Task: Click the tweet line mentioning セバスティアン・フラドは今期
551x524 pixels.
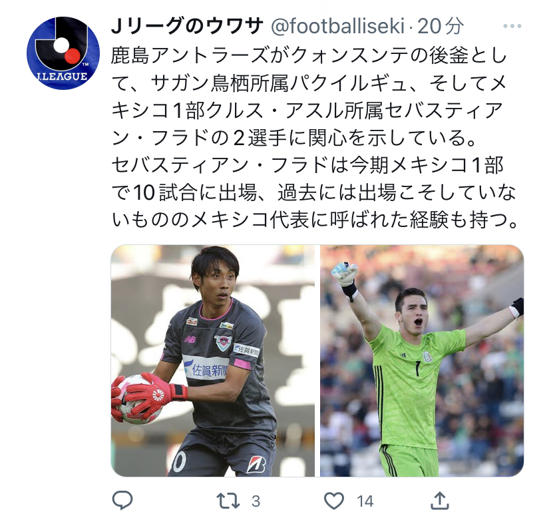Action: pyautogui.click(x=307, y=165)
